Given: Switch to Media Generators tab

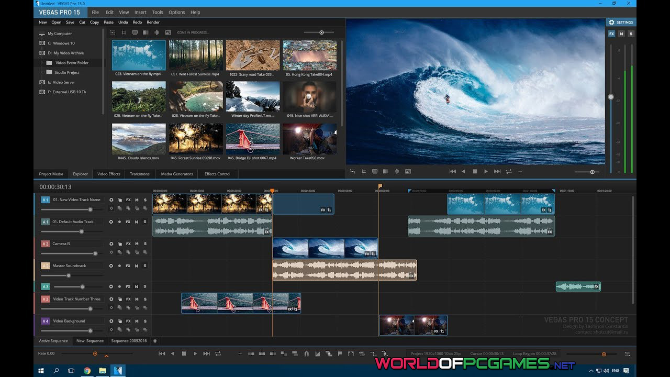Looking at the screenshot, I should [x=177, y=174].
